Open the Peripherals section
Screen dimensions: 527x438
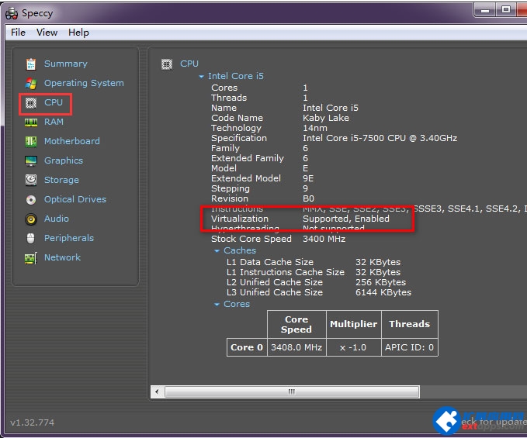69,238
